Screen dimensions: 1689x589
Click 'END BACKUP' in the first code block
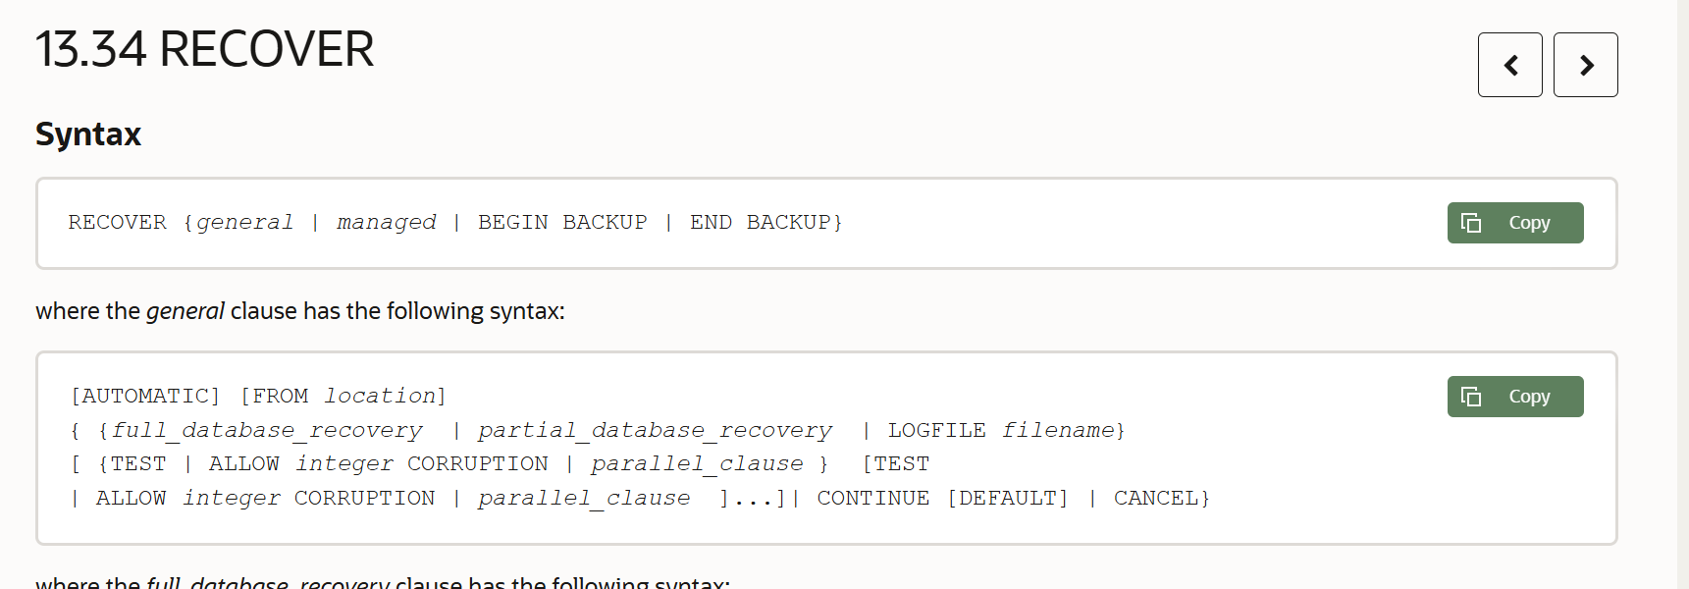761,223
